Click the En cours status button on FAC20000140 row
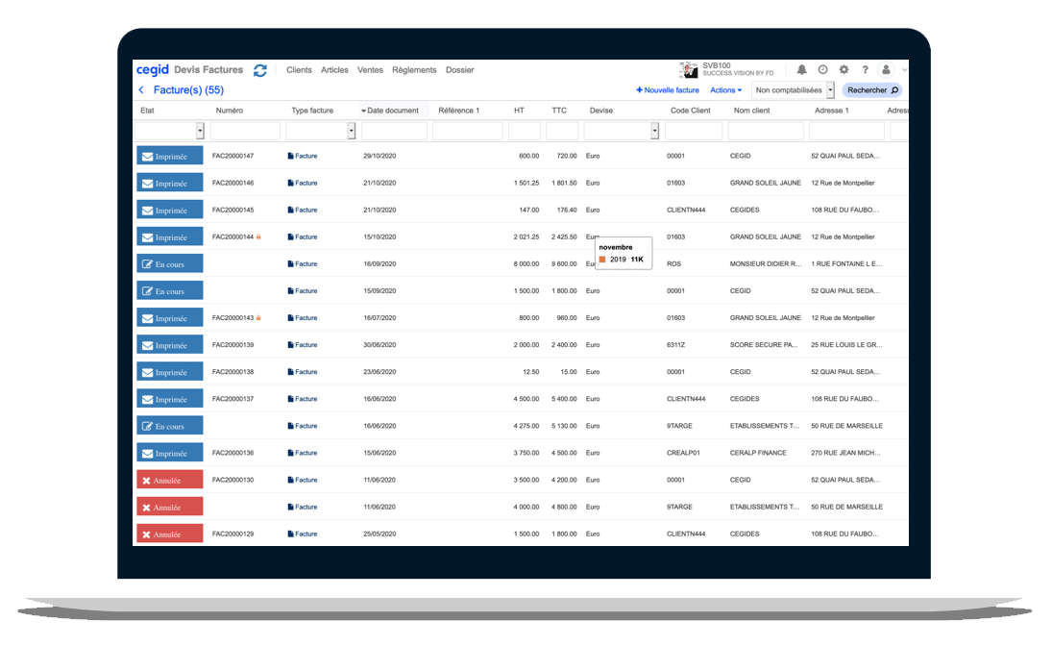 point(169,263)
